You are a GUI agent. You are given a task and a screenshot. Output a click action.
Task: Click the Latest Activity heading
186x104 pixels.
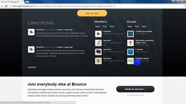pos(41,23)
